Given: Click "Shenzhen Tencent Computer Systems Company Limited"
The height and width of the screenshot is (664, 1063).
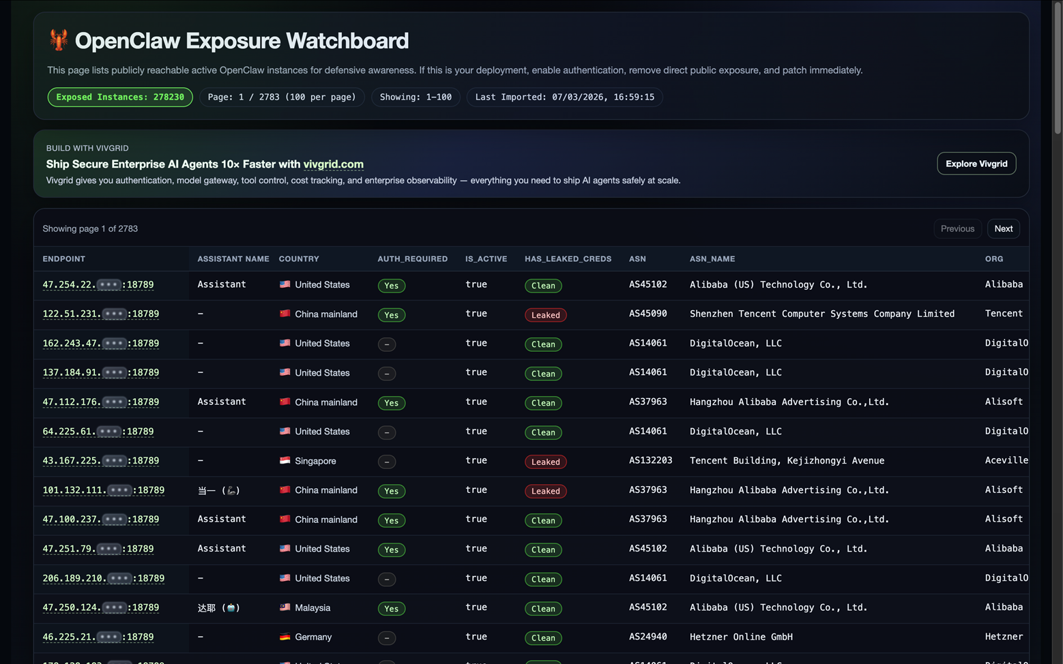Looking at the screenshot, I should [x=822, y=314].
